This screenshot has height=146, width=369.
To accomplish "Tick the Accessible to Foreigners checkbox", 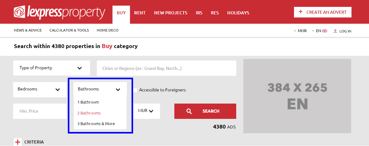I will 135,90.
